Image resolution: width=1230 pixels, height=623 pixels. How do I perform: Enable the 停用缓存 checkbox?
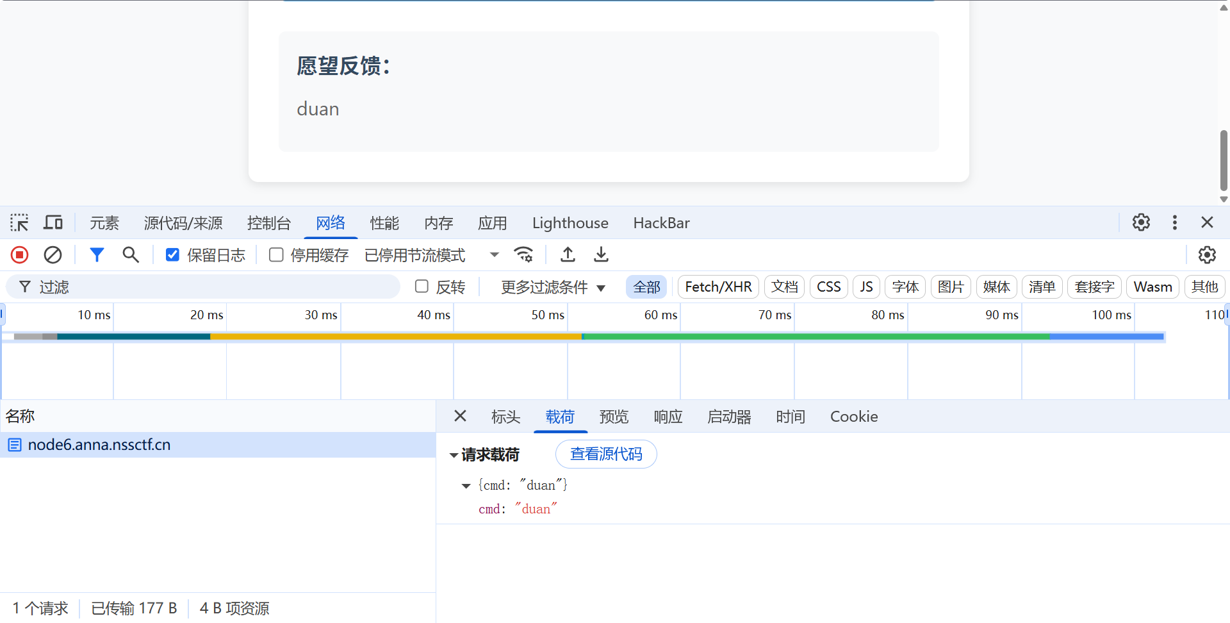tap(276, 255)
